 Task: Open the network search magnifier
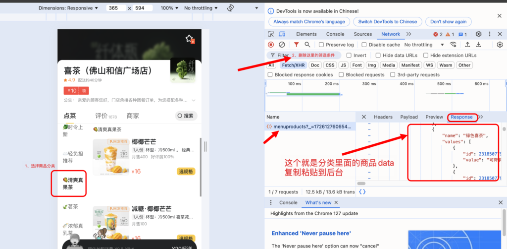(x=307, y=45)
